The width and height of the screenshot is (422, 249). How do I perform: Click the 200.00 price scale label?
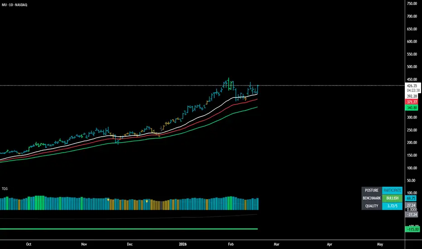(412, 143)
